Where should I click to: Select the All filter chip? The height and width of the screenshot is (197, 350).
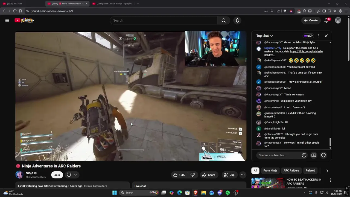tap(255, 170)
